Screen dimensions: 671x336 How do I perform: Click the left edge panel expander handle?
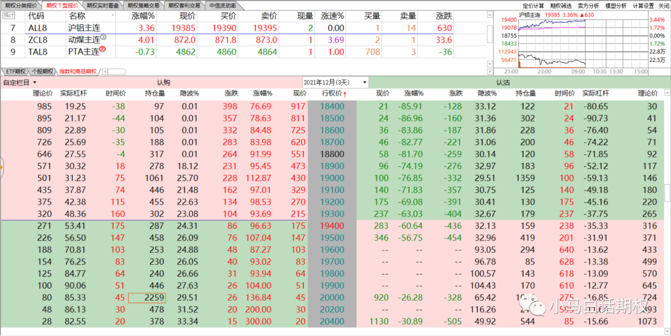(x=2, y=166)
